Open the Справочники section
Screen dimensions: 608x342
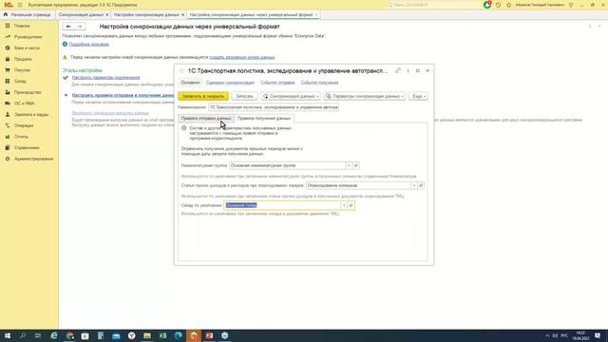[x=27, y=148]
